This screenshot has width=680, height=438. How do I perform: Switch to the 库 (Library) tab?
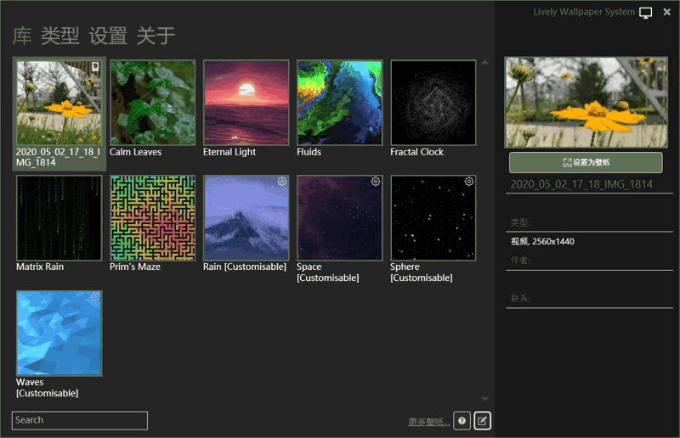pos(22,36)
